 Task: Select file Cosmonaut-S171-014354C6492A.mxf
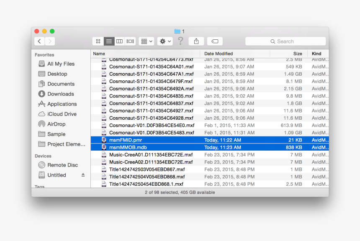(210, 89)
